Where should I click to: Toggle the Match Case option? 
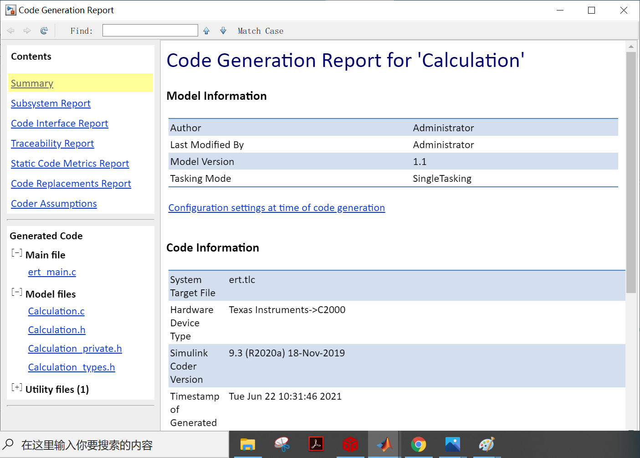point(260,31)
